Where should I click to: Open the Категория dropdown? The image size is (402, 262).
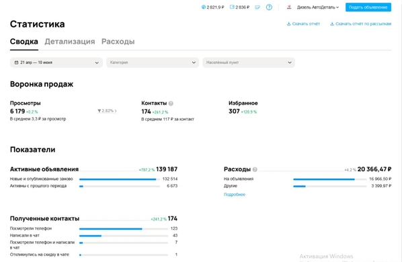(153, 62)
